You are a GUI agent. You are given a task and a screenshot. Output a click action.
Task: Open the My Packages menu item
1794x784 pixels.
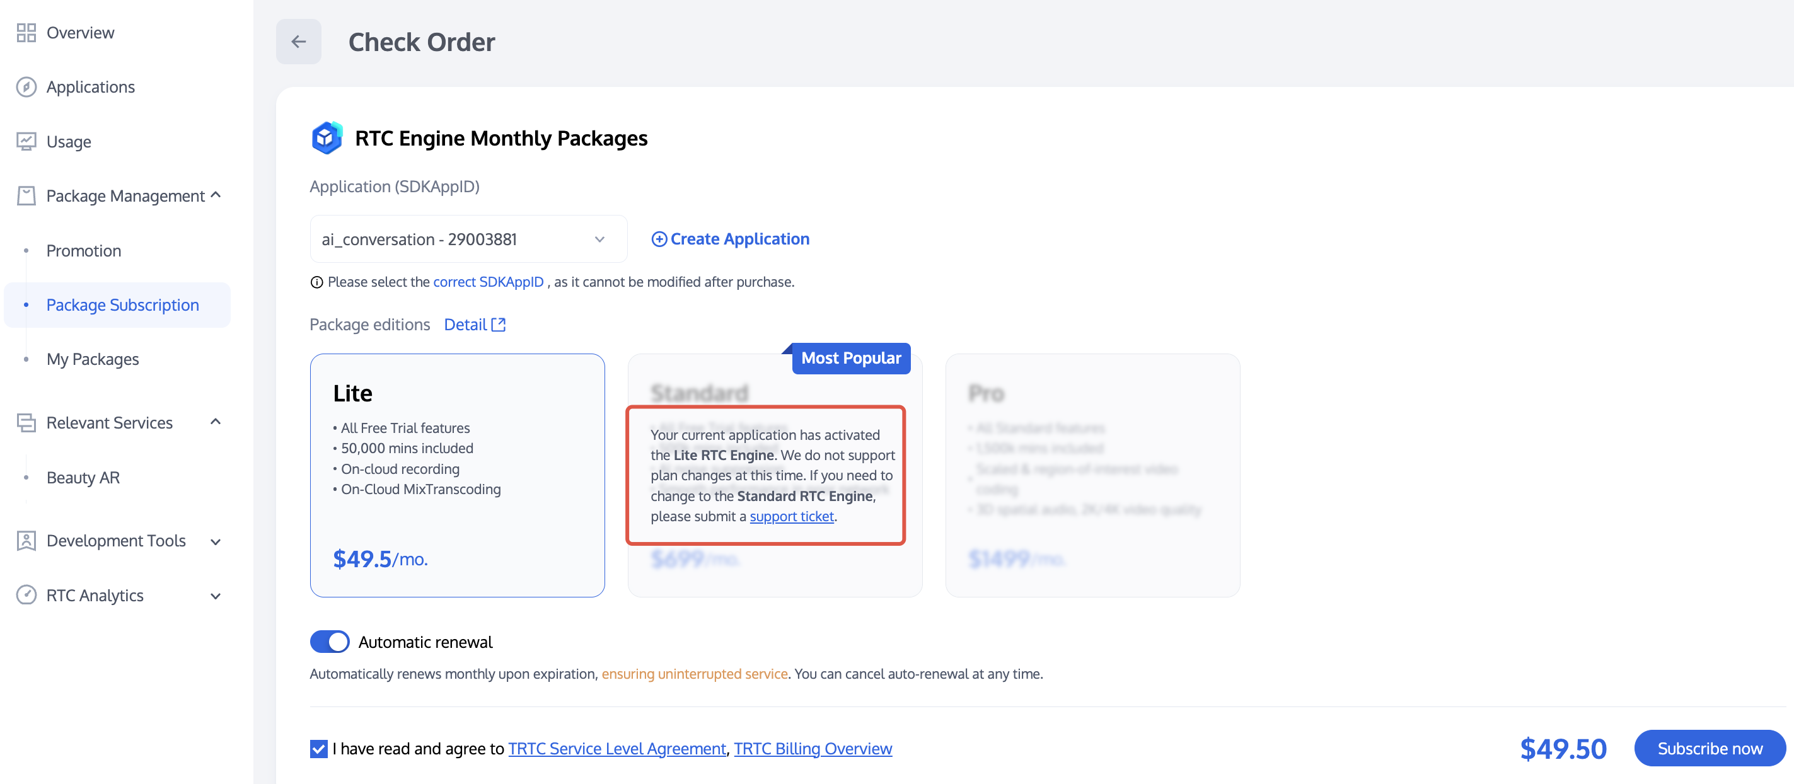93,359
